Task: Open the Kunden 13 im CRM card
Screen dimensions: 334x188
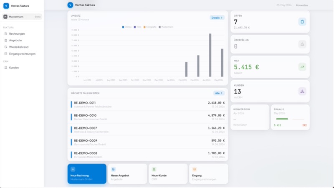Action: [x=270, y=91]
